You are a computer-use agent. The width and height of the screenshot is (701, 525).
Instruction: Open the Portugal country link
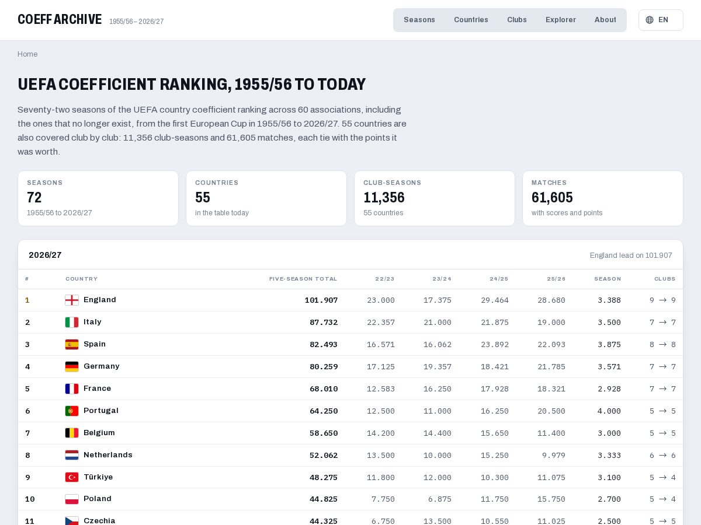point(101,411)
